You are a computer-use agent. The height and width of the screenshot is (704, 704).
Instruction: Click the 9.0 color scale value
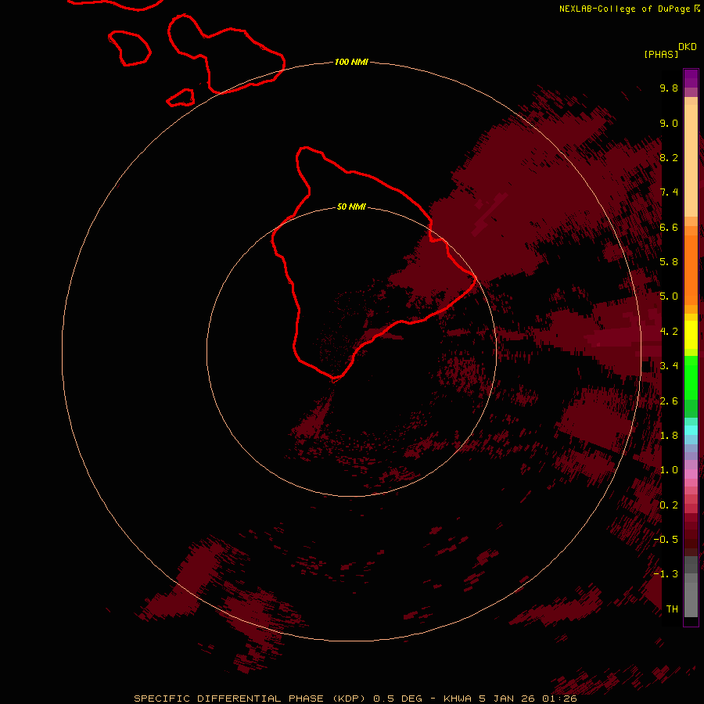(669, 123)
